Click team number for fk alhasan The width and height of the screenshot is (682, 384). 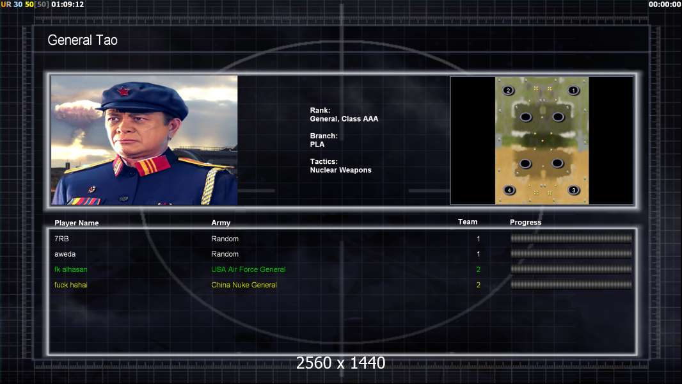pyautogui.click(x=478, y=269)
